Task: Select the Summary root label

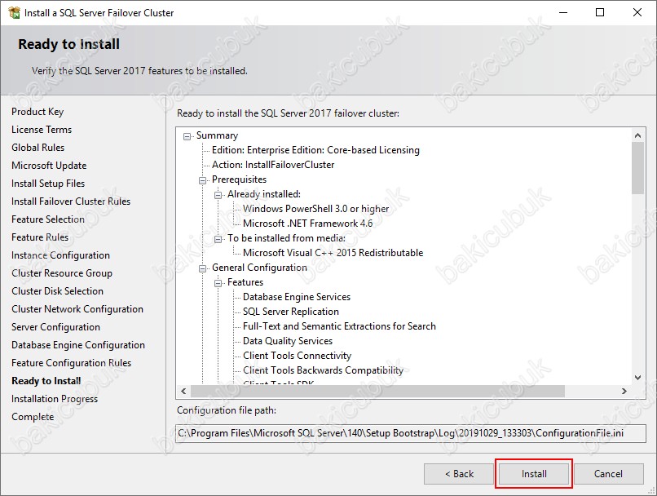Action: point(217,135)
